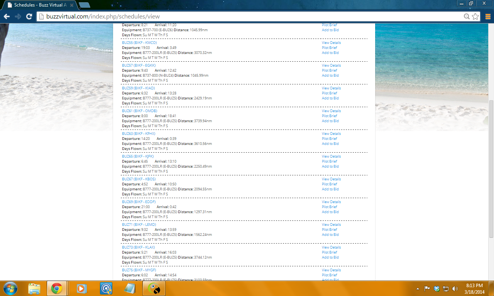Open Pilot Brief for flight BUZ63
494x296 pixels.
click(x=330, y=139)
